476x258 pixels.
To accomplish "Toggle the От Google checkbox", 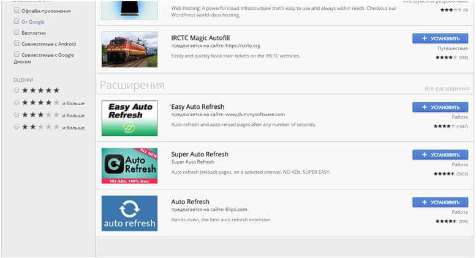I will (17, 21).
